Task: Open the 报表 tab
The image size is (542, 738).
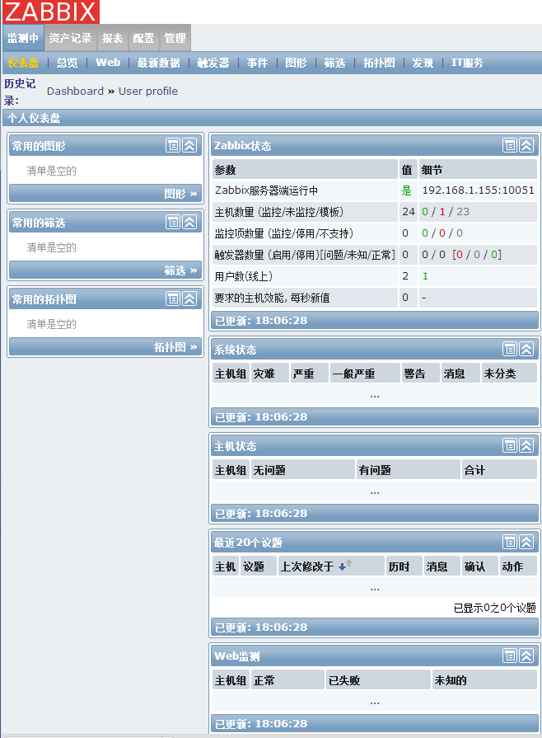Action: [112, 38]
